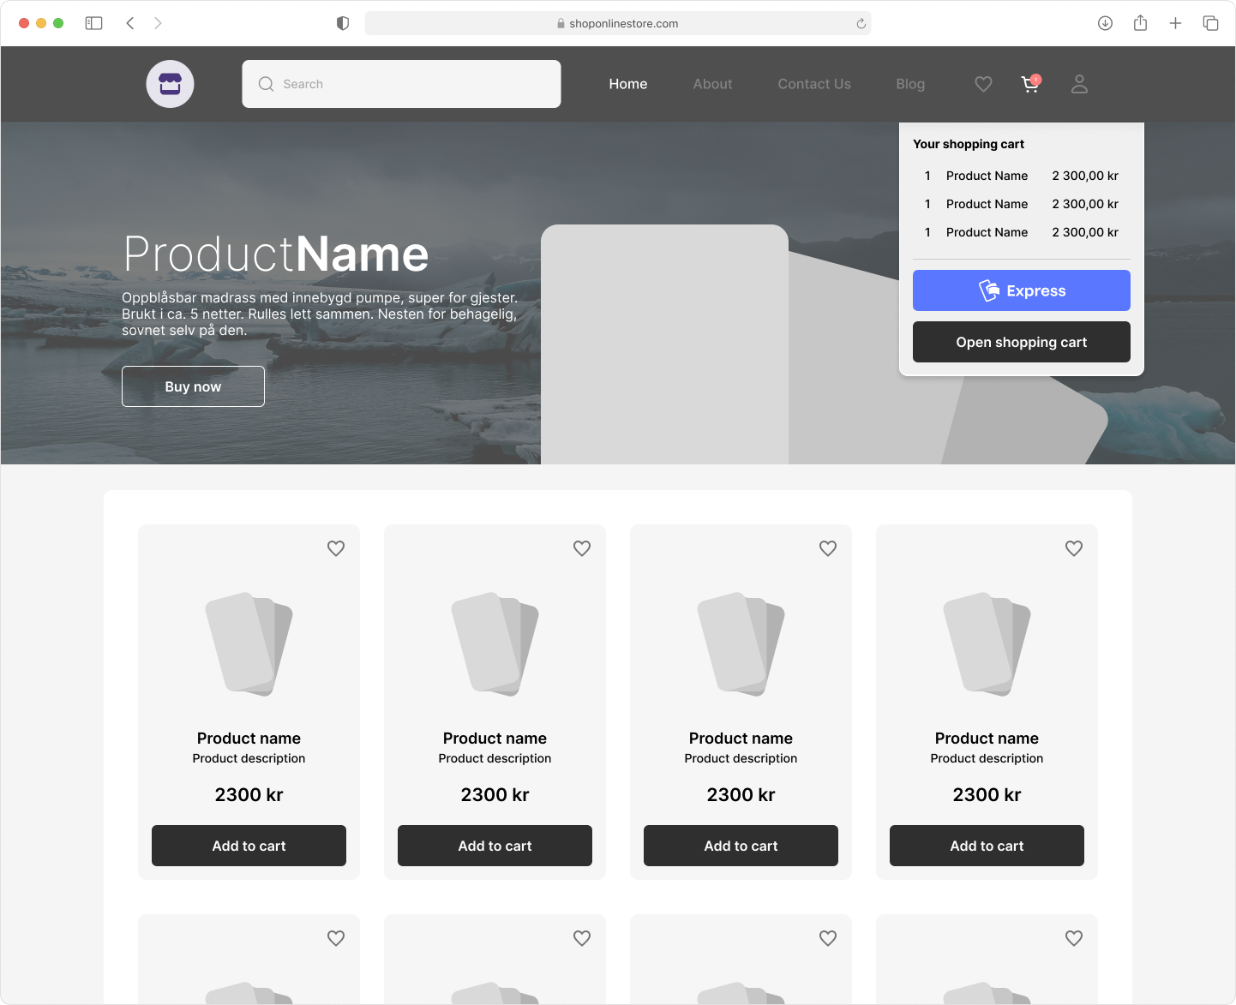Click Open shopping cart button
This screenshot has height=1005, width=1236.
click(1021, 342)
